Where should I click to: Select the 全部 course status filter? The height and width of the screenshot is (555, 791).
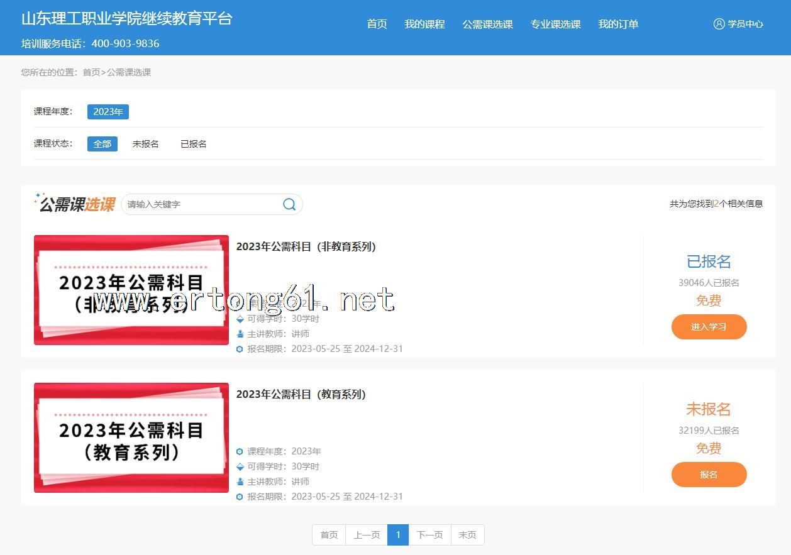tap(102, 144)
